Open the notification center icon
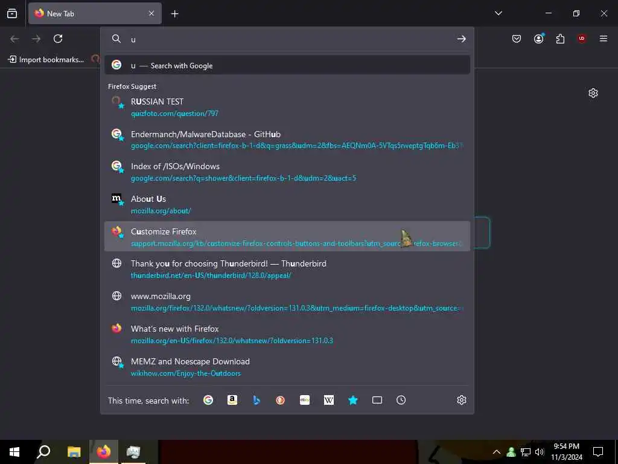The height and width of the screenshot is (464, 618). click(x=598, y=452)
